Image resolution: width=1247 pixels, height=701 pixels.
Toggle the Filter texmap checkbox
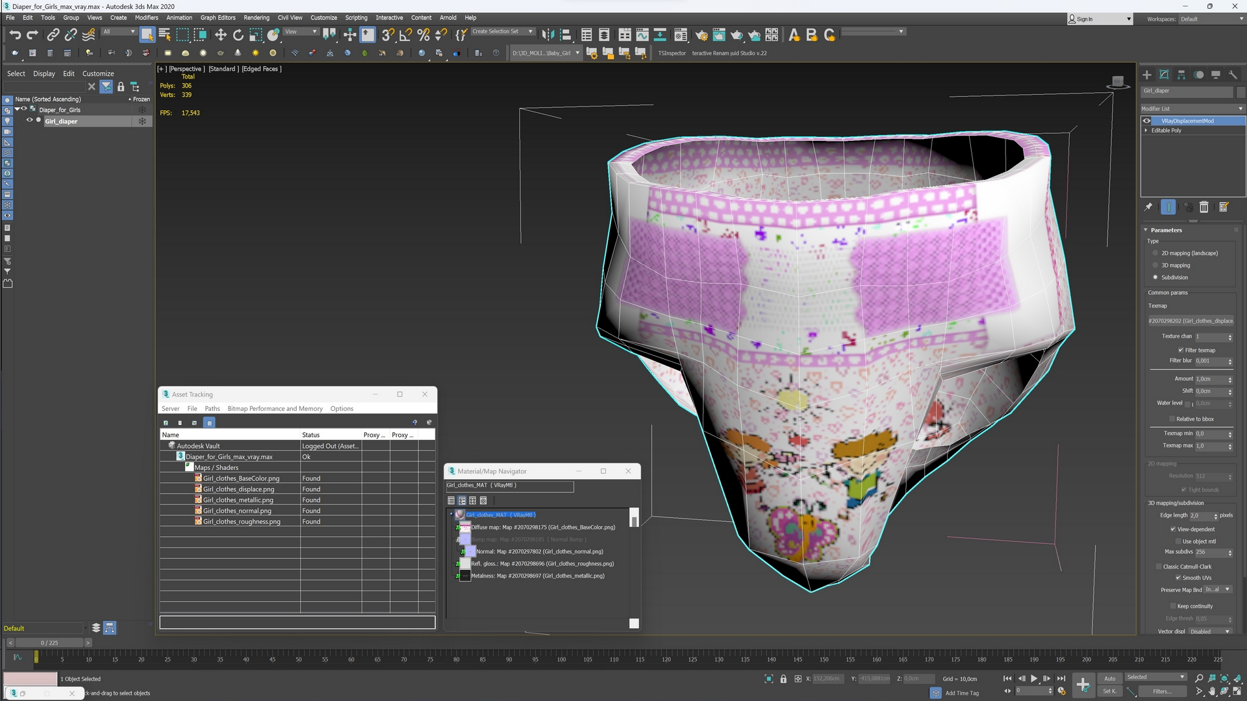1181,350
